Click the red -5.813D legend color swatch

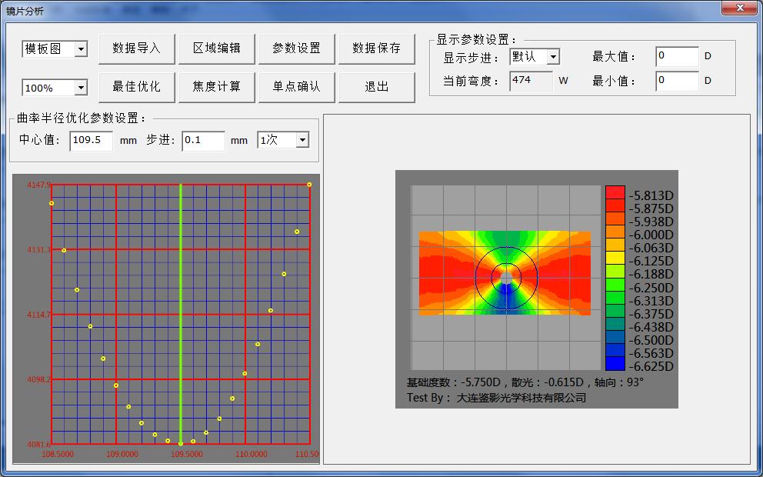(615, 192)
